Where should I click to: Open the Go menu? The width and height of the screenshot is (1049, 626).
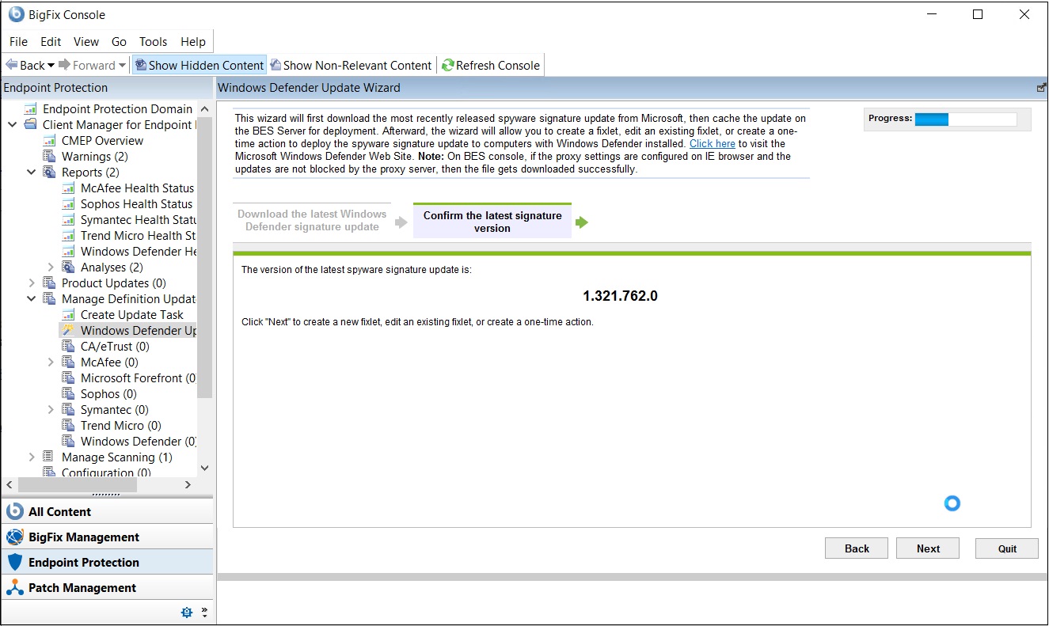click(119, 42)
